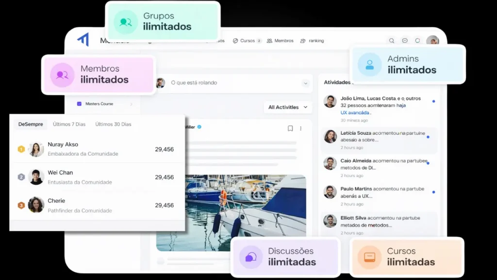Image resolution: width=497 pixels, height=280 pixels.
Task: Click the blue app logo
Action: coord(83,40)
